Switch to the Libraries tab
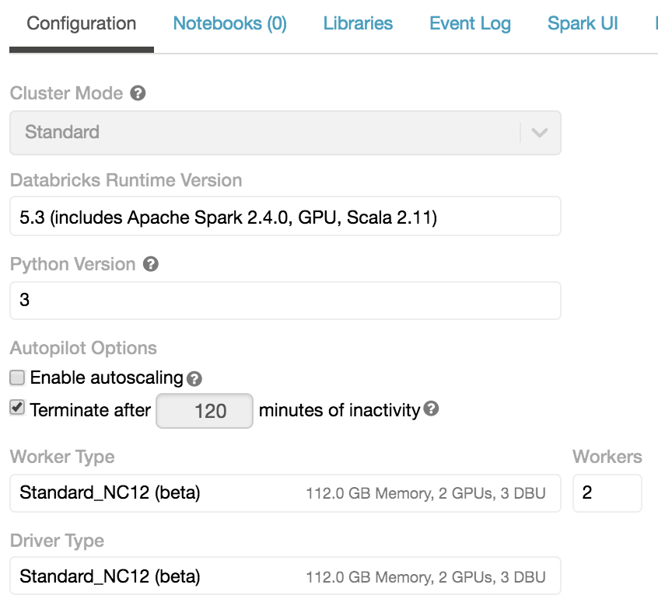Screen dimensions: 658x609 (358, 23)
